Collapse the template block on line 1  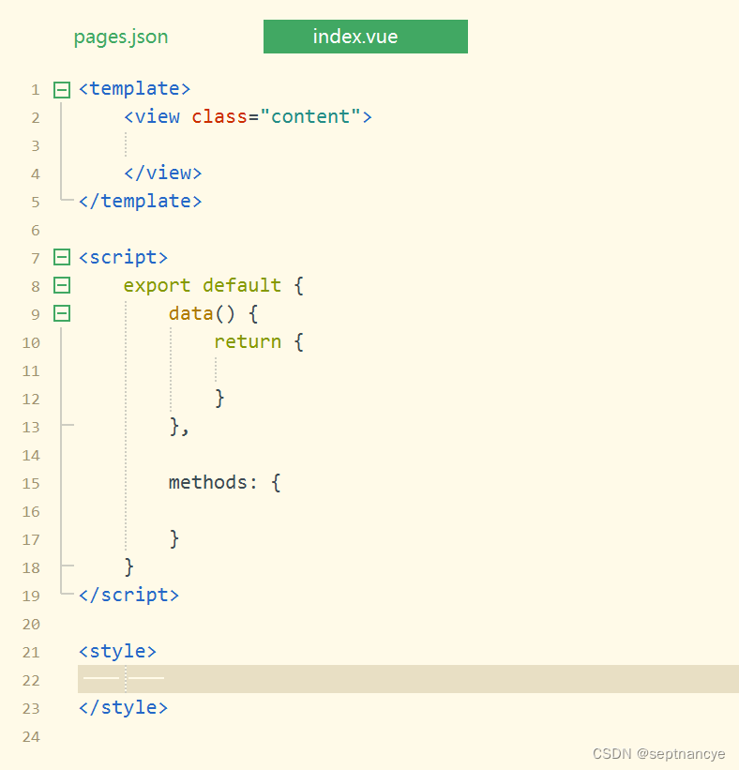62,90
